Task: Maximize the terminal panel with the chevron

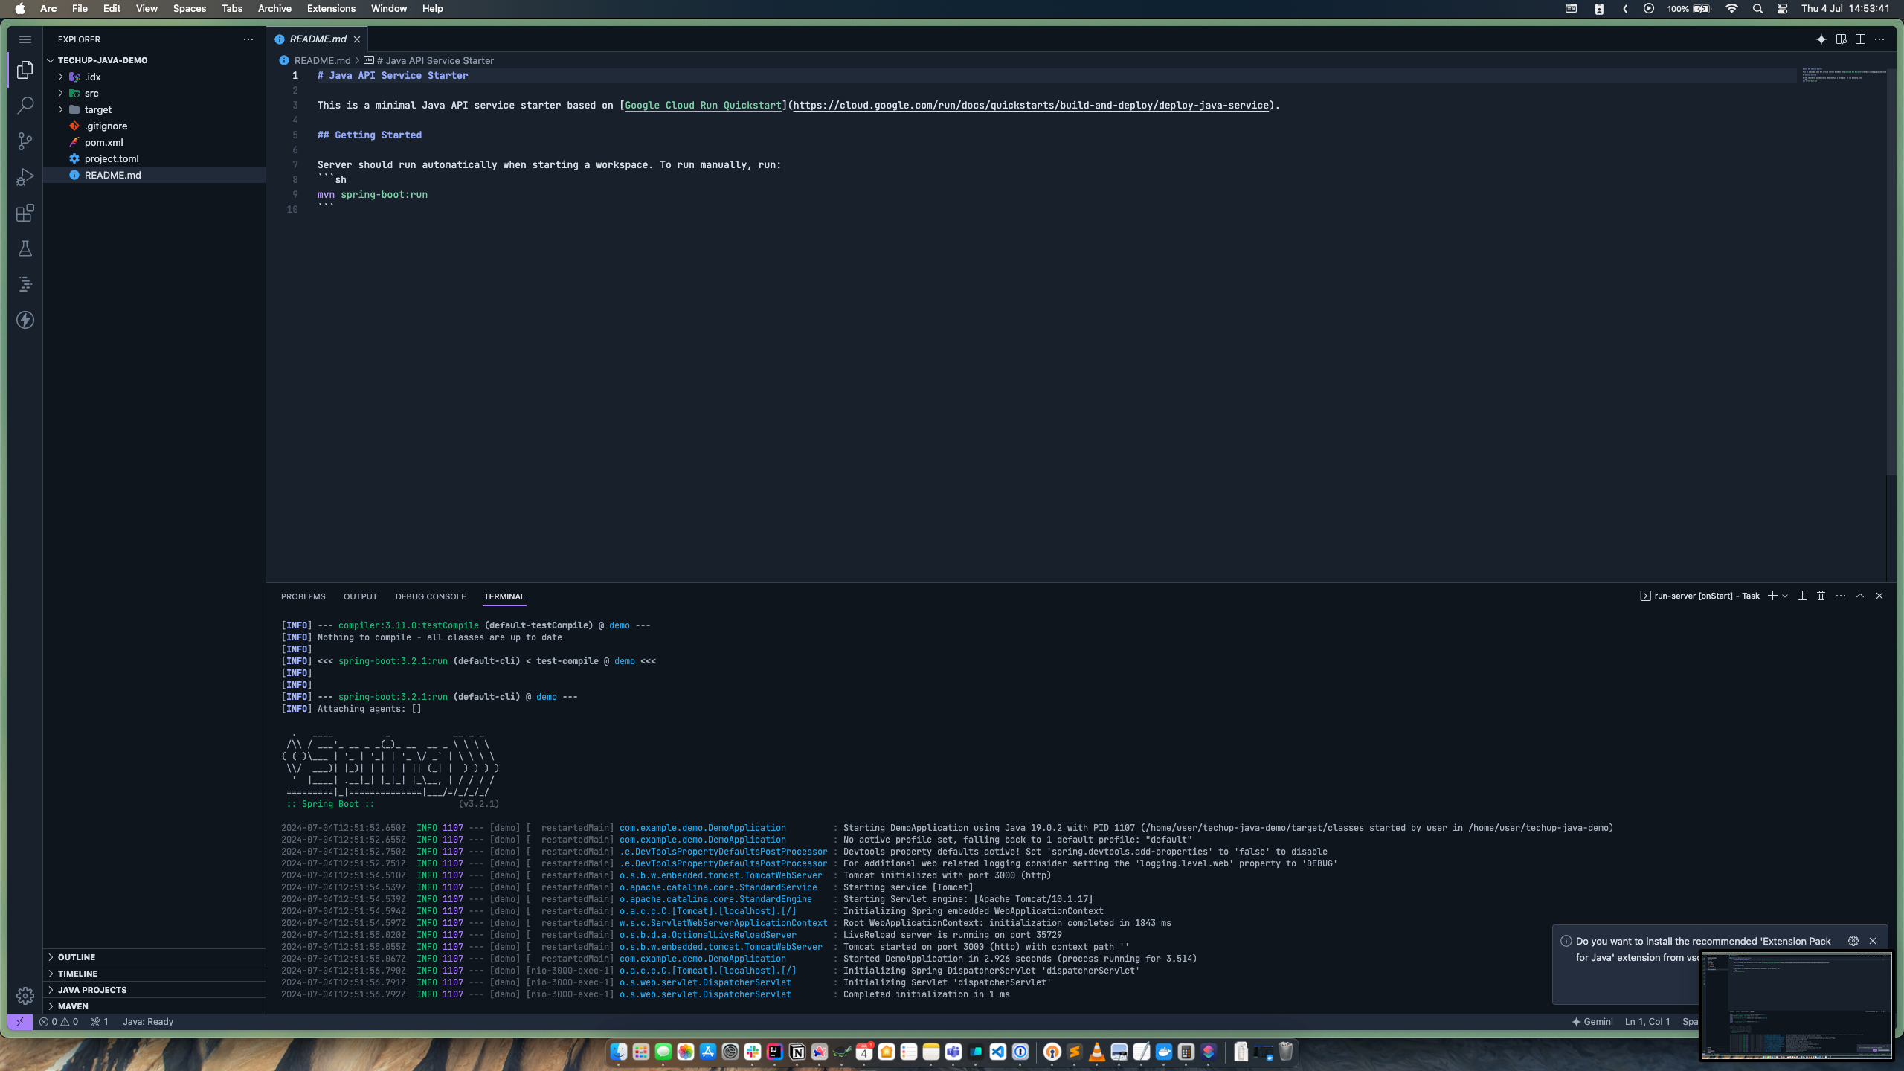Action: (x=1860, y=596)
